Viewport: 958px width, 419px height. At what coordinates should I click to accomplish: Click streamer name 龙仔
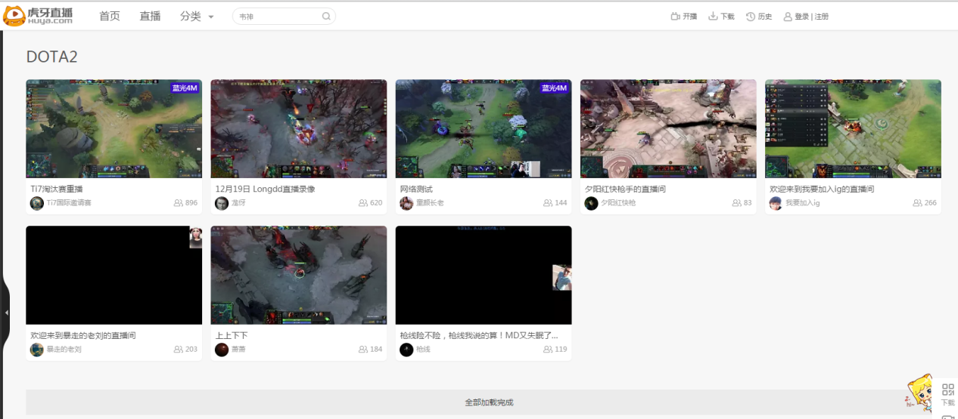pos(238,203)
